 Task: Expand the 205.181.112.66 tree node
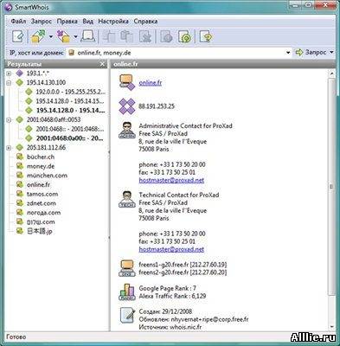pyautogui.click(x=9, y=148)
